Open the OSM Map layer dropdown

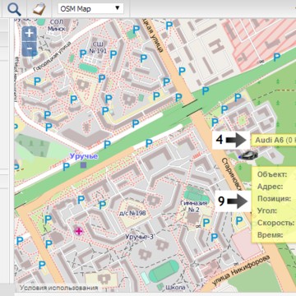coord(90,8)
